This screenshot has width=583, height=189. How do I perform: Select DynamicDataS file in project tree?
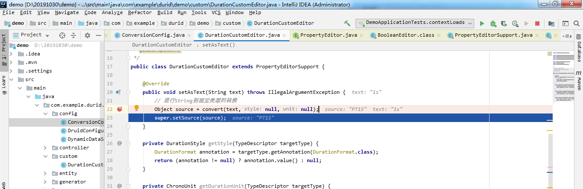point(82,139)
